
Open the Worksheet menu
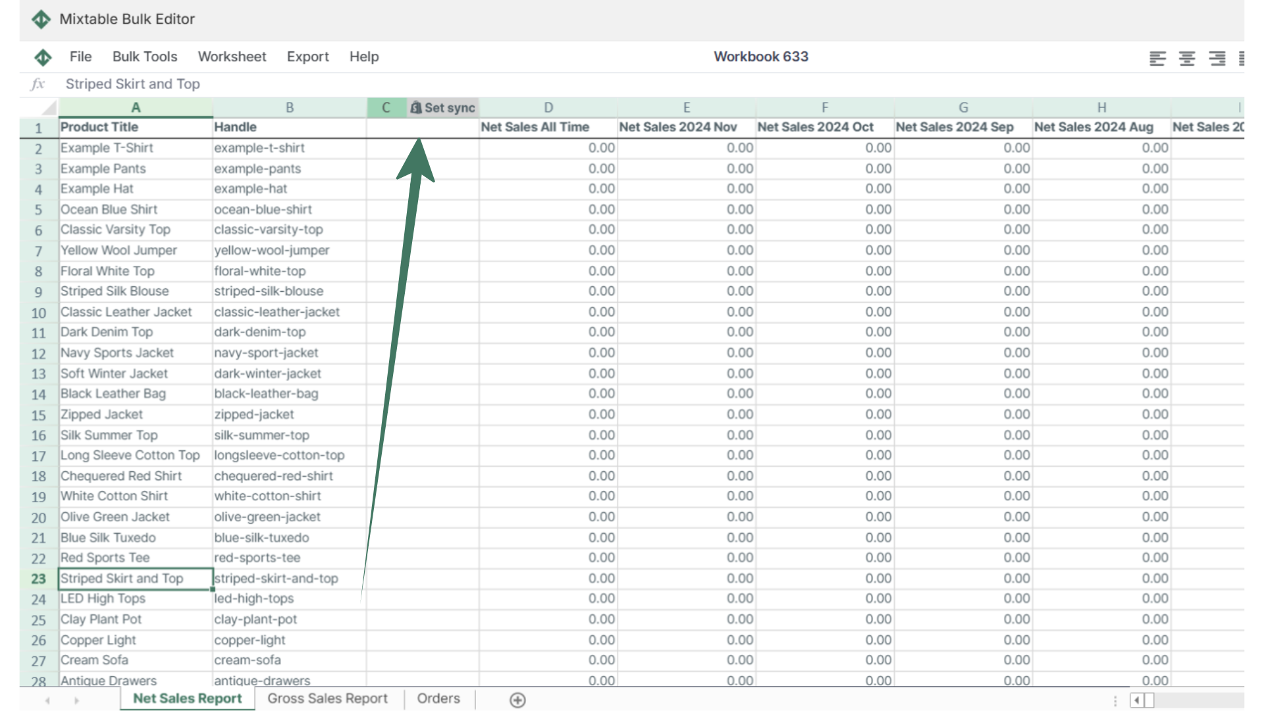[x=231, y=57]
